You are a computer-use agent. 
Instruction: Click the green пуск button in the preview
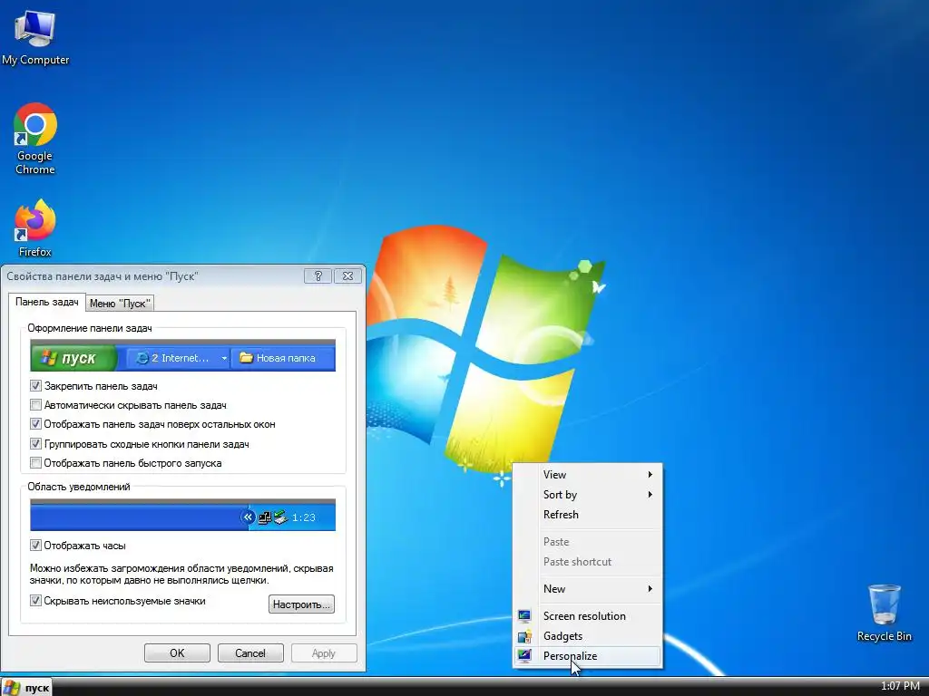(74, 358)
